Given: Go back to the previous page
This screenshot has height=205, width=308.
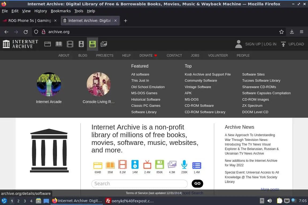Looking at the screenshot, I should 6,32.
